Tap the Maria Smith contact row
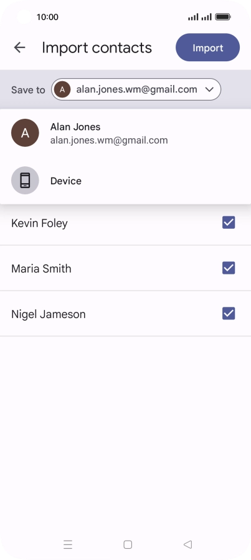 pos(125,268)
